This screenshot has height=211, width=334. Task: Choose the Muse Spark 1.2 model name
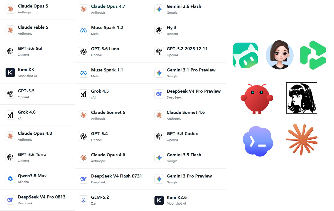pyautogui.click(x=107, y=28)
